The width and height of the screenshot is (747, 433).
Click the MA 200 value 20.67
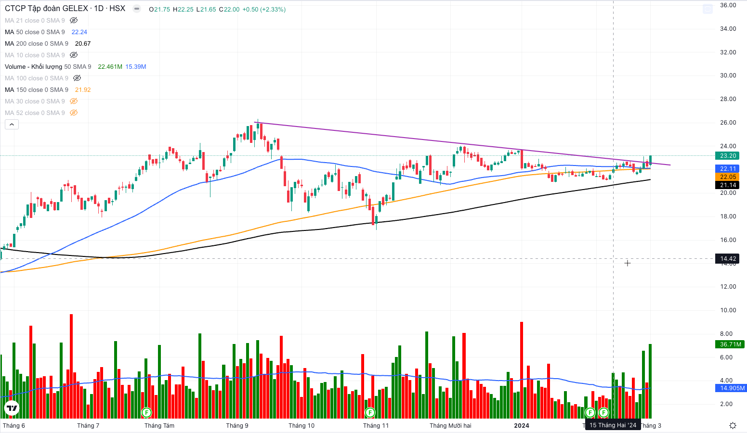(83, 43)
